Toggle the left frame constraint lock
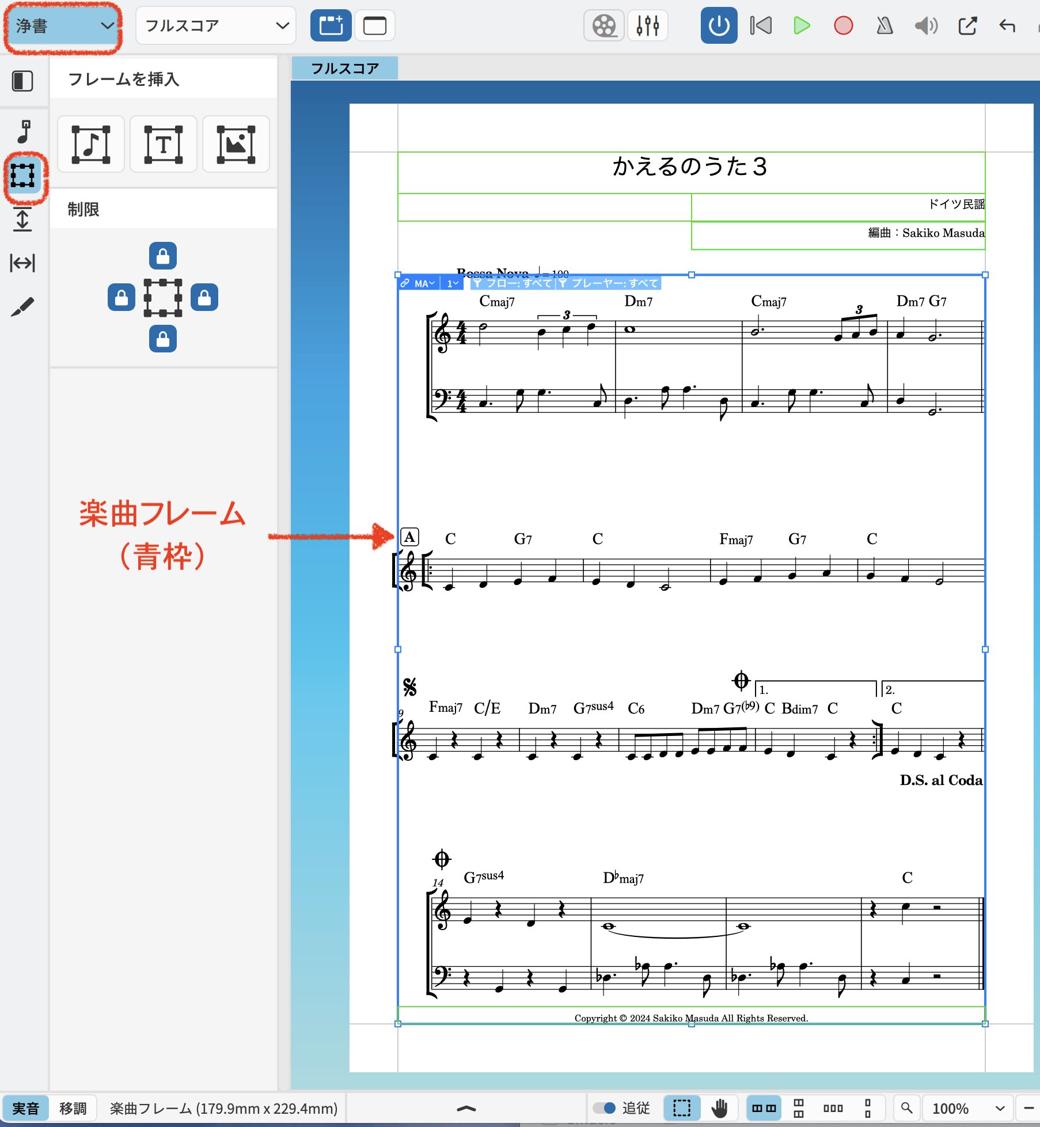The image size is (1040, 1127). click(122, 298)
